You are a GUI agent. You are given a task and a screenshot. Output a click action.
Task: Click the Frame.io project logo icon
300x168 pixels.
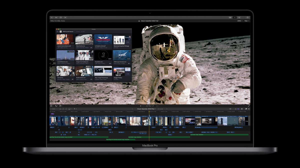pos(60,32)
